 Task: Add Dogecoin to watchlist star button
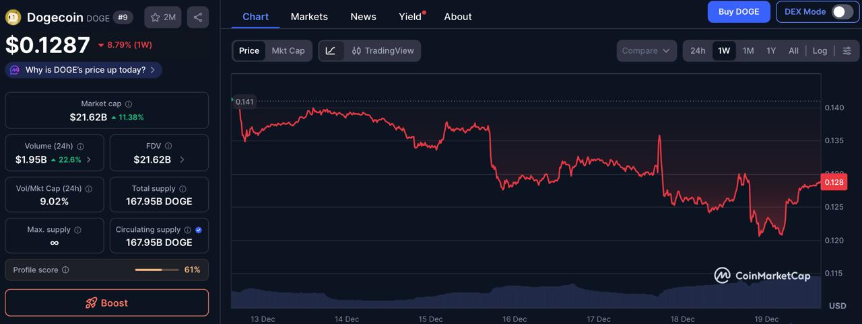coord(162,17)
